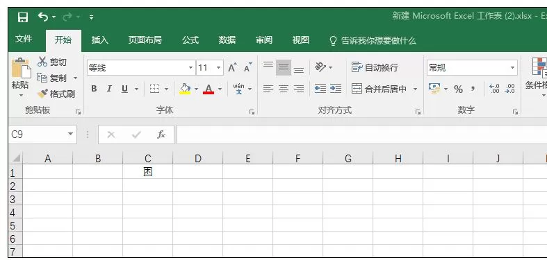Expand the underline style arrow
This screenshot has height=260, width=547.
coord(136,89)
